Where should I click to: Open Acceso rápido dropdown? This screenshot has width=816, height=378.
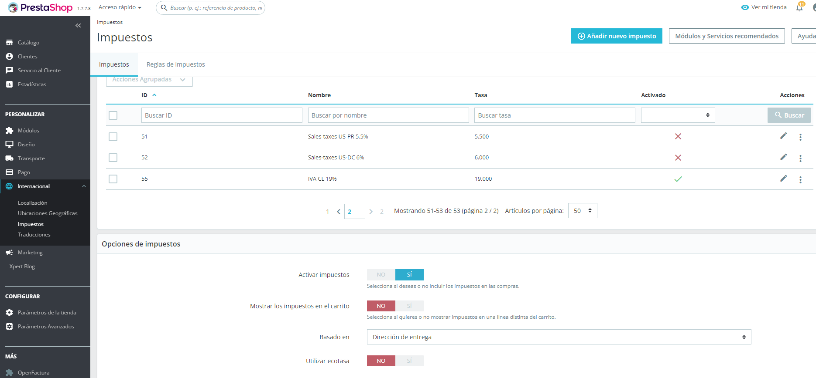tap(120, 7)
